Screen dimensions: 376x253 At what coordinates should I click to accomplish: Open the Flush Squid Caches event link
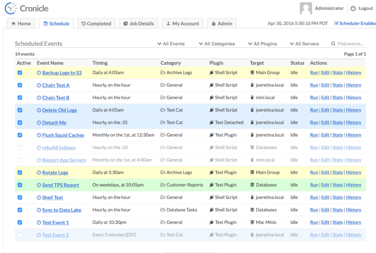[x=63, y=135]
